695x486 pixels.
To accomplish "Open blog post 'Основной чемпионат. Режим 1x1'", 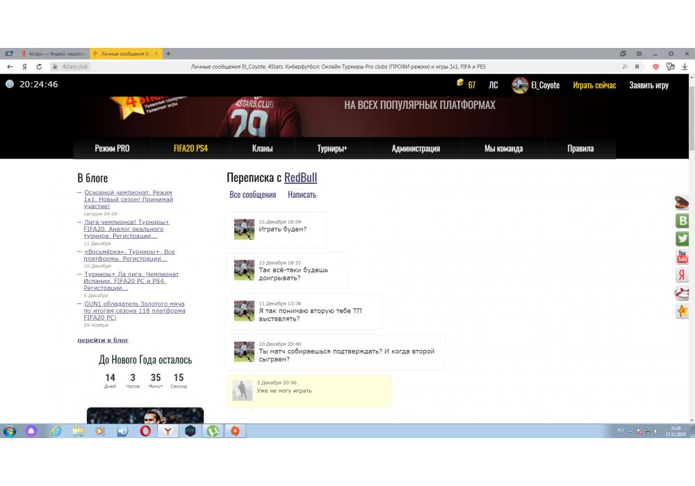I will 128,199.
